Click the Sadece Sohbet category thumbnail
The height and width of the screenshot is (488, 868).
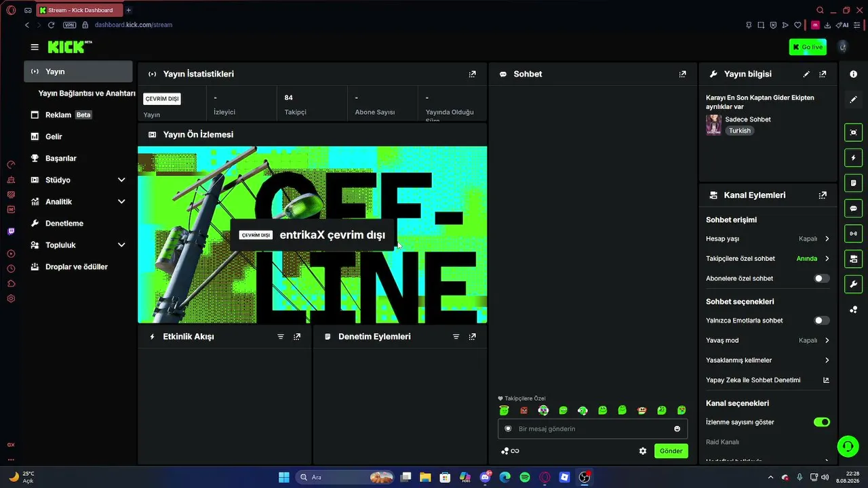point(713,125)
